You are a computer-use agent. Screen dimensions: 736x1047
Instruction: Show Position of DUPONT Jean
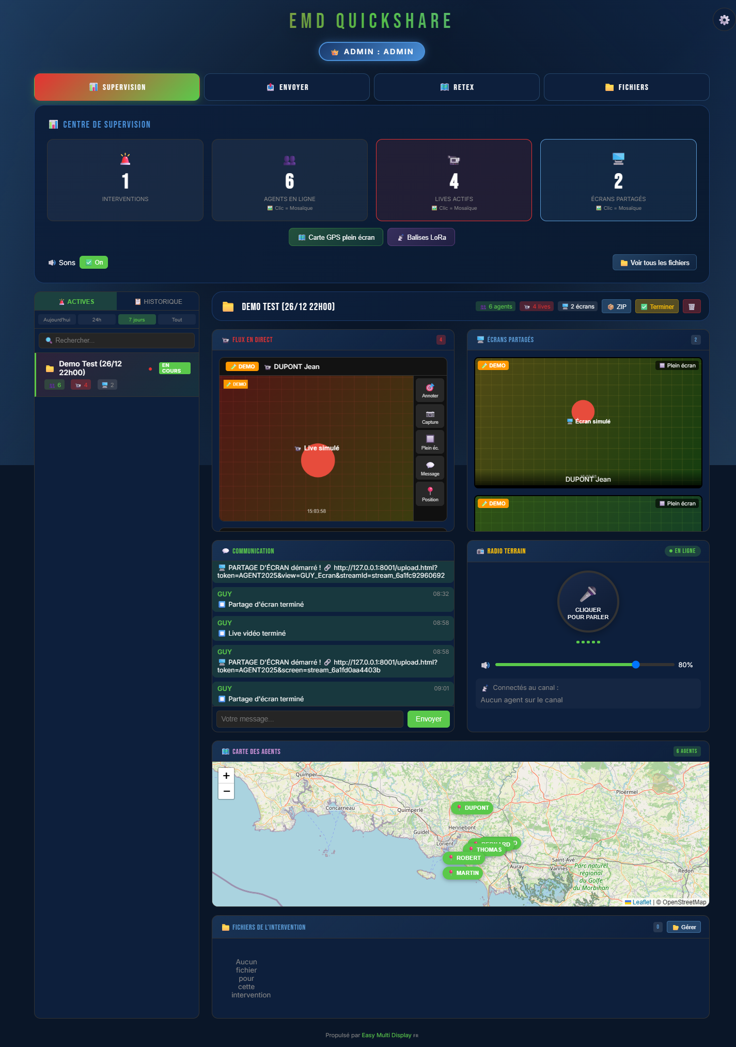pos(430,494)
